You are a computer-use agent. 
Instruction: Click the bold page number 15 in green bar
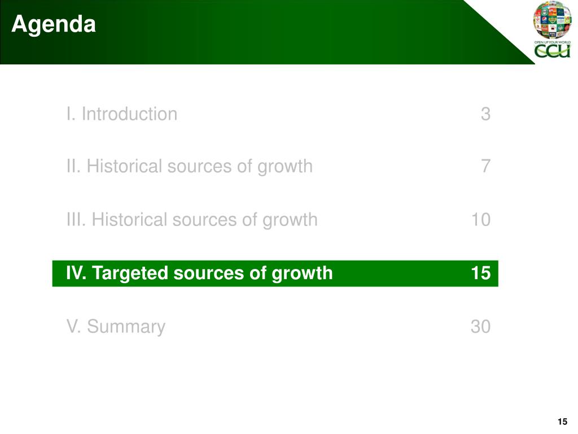(481, 273)
